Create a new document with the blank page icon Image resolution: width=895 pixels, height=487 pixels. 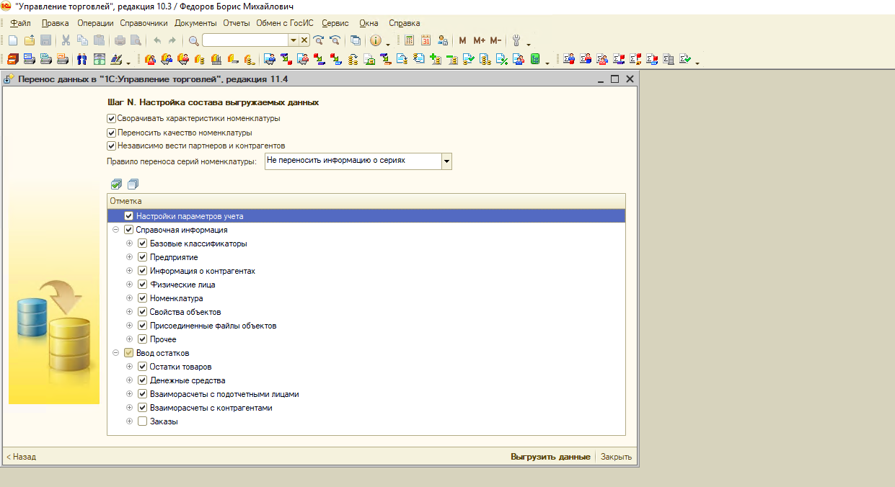tap(12, 40)
